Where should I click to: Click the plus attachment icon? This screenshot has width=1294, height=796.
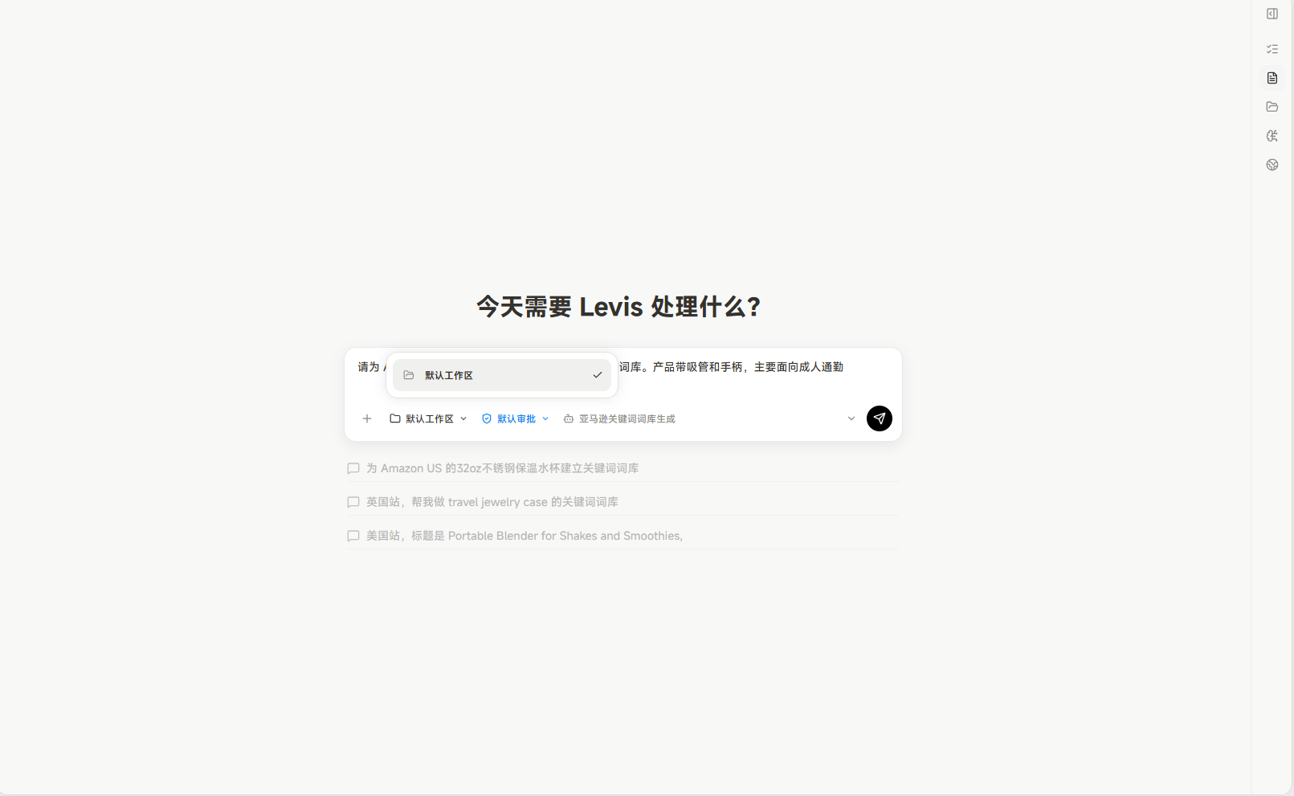coord(367,418)
